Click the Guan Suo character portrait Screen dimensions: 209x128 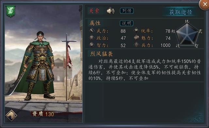[x=40, y=64]
